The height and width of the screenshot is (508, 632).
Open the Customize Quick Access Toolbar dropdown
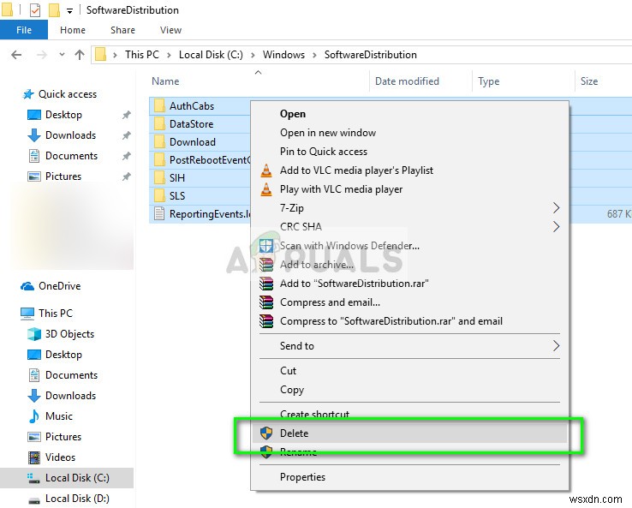pos(69,11)
